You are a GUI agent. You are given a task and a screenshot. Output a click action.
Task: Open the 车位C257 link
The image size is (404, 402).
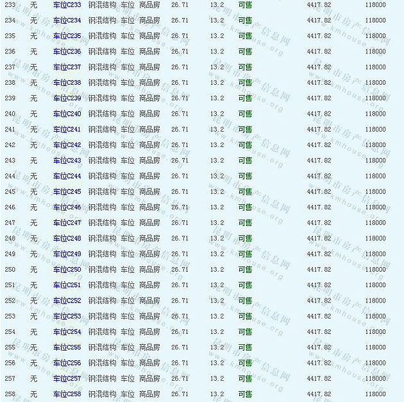coord(67,378)
